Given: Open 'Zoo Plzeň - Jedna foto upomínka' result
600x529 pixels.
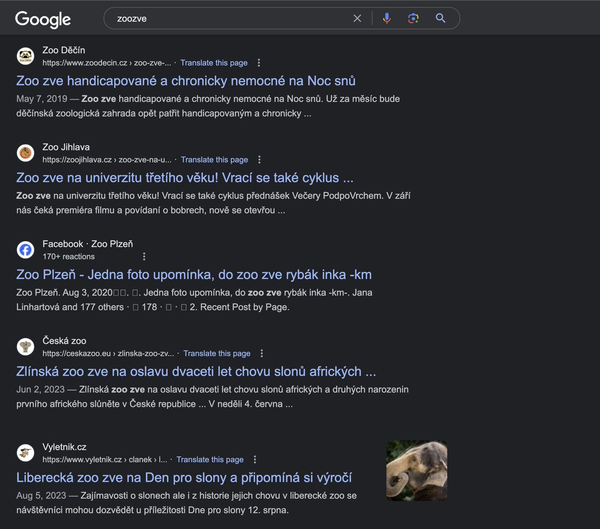Looking at the screenshot, I should tap(194, 275).
